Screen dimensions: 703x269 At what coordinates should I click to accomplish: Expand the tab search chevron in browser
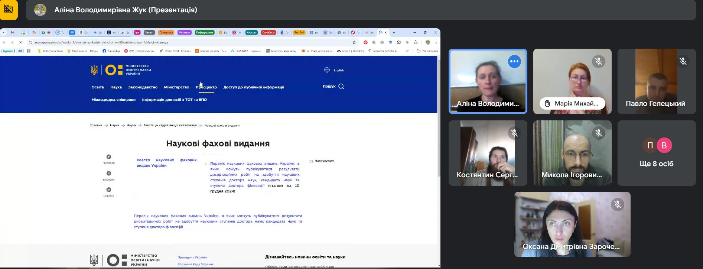[x=4, y=33]
